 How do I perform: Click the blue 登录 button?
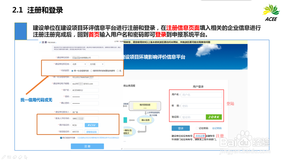pos(180,128)
